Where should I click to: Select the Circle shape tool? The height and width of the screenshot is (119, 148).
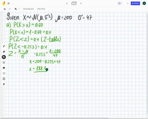point(4,73)
